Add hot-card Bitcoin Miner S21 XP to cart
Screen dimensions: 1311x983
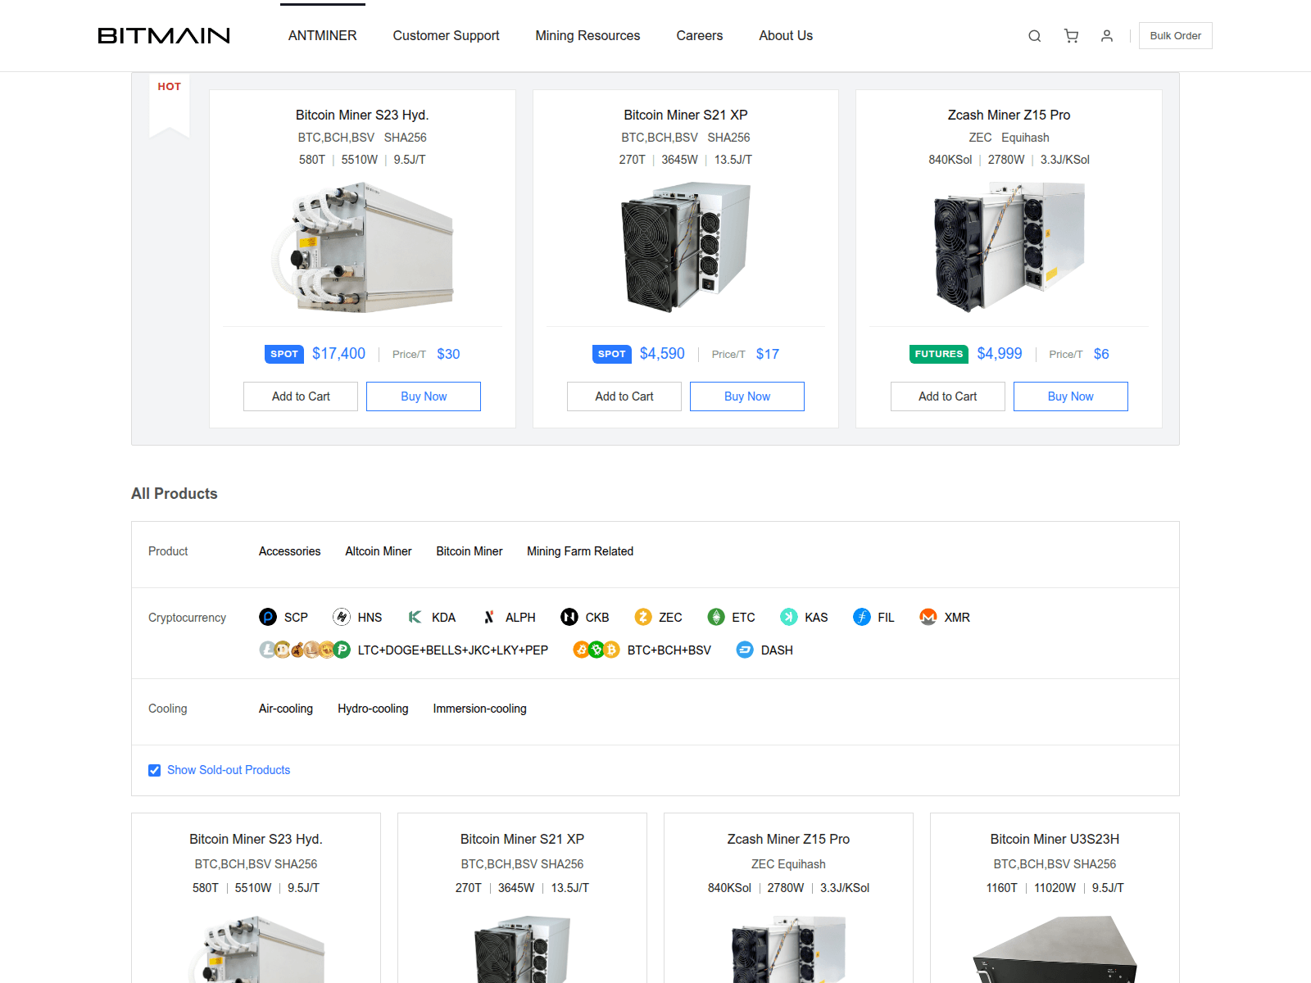tap(624, 396)
